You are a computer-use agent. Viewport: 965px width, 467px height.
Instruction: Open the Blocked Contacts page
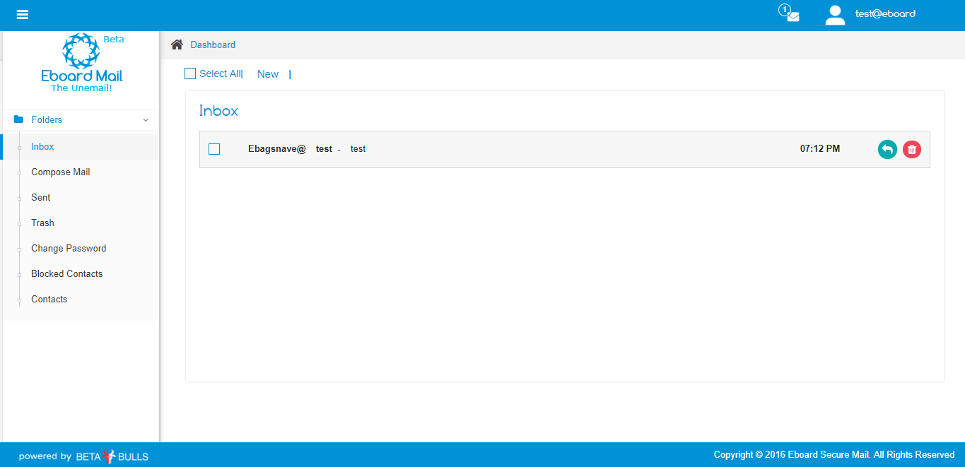66,273
